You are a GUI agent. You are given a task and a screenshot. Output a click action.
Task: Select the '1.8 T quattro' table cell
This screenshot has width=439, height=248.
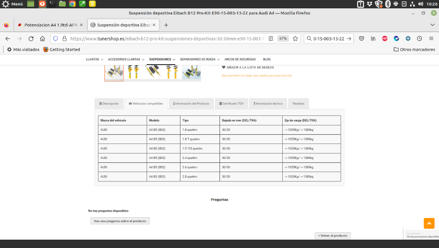pyautogui.click(x=200, y=139)
